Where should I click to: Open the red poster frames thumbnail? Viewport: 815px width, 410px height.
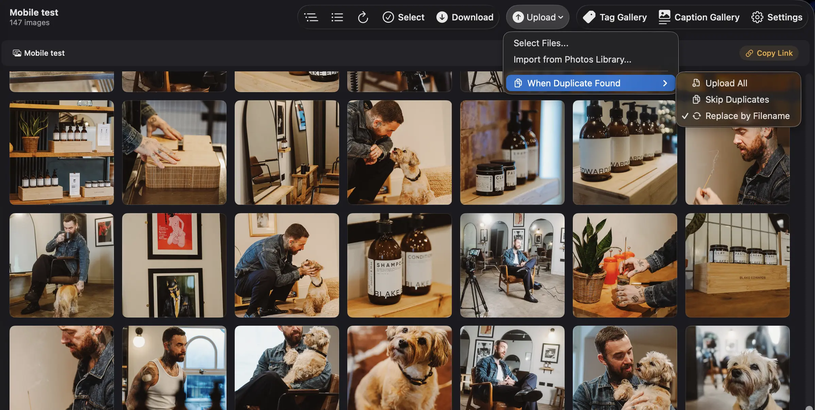(174, 265)
